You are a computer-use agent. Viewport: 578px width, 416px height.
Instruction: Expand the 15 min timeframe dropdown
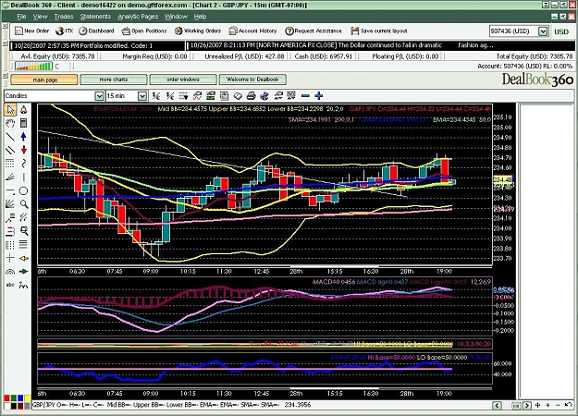(x=142, y=96)
